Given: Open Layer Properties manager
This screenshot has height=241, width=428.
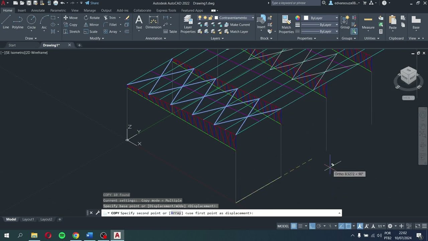Looking at the screenshot, I should [188, 24].
